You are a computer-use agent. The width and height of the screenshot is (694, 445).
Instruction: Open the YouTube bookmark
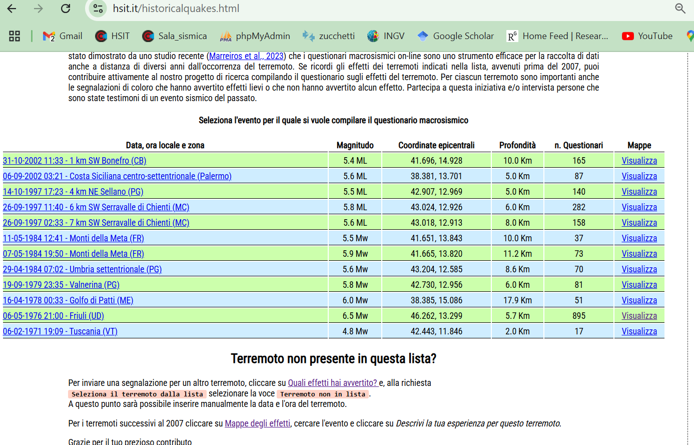coord(647,36)
